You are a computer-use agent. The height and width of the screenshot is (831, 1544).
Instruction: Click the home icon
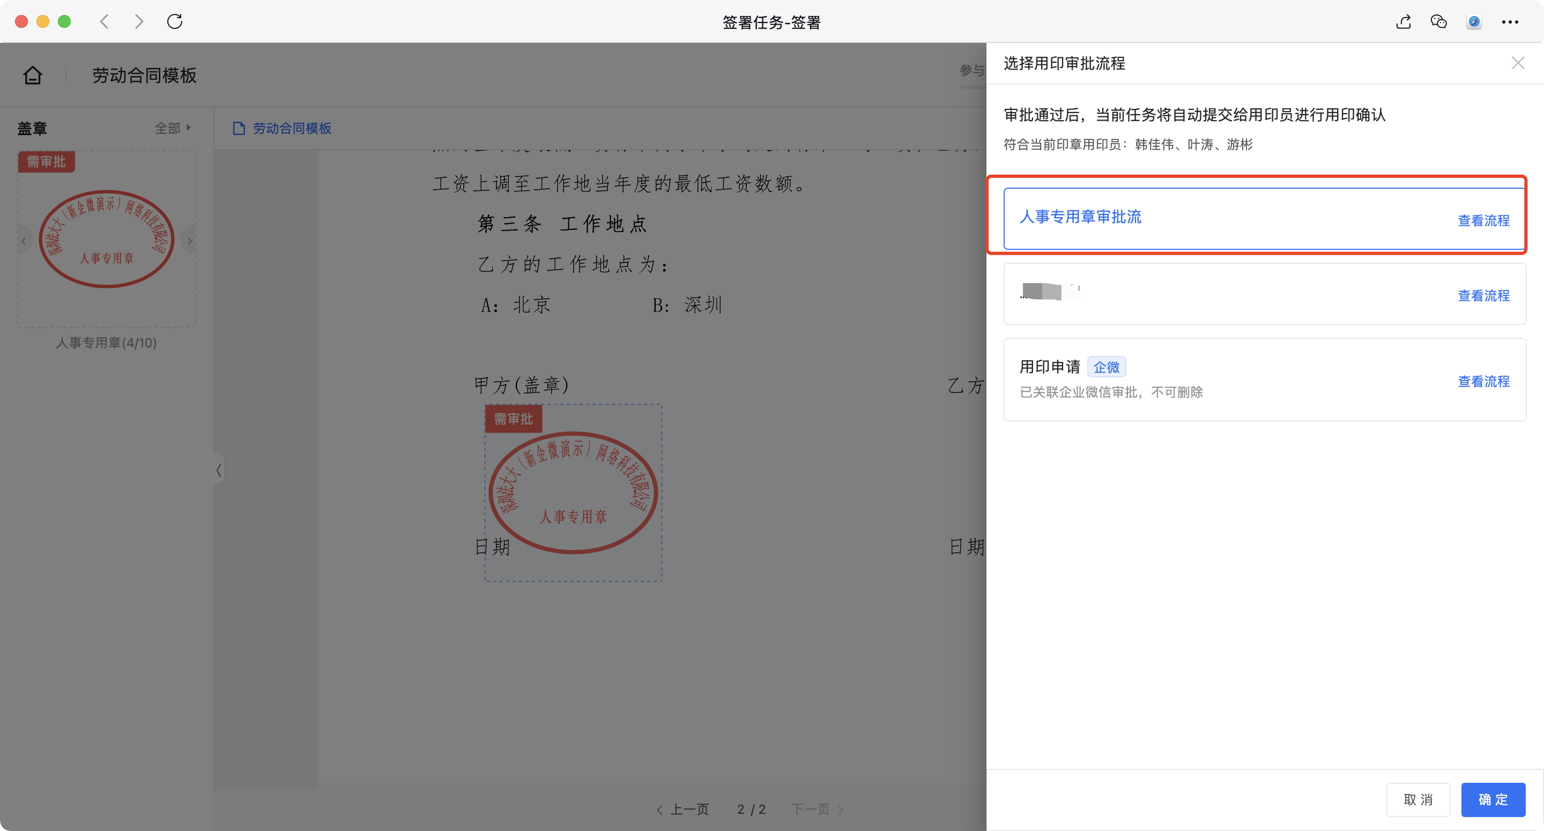coord(32,76)
